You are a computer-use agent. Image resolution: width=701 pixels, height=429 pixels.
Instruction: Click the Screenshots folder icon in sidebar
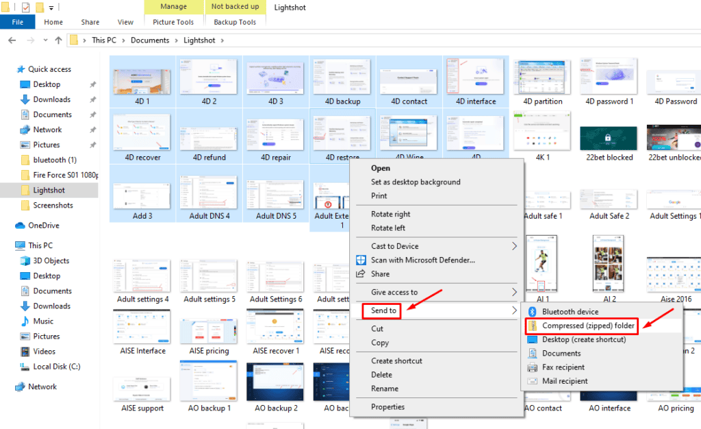tap(25, 206)
